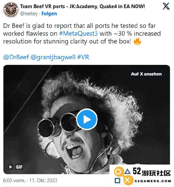
Task: Follow the account via the Folgen link
Action: tap(49, 14)
